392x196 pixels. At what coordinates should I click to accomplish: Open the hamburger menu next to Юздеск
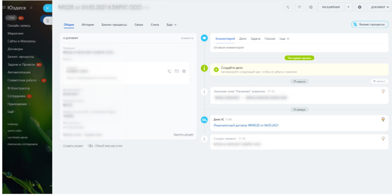[x=4, y=7]
